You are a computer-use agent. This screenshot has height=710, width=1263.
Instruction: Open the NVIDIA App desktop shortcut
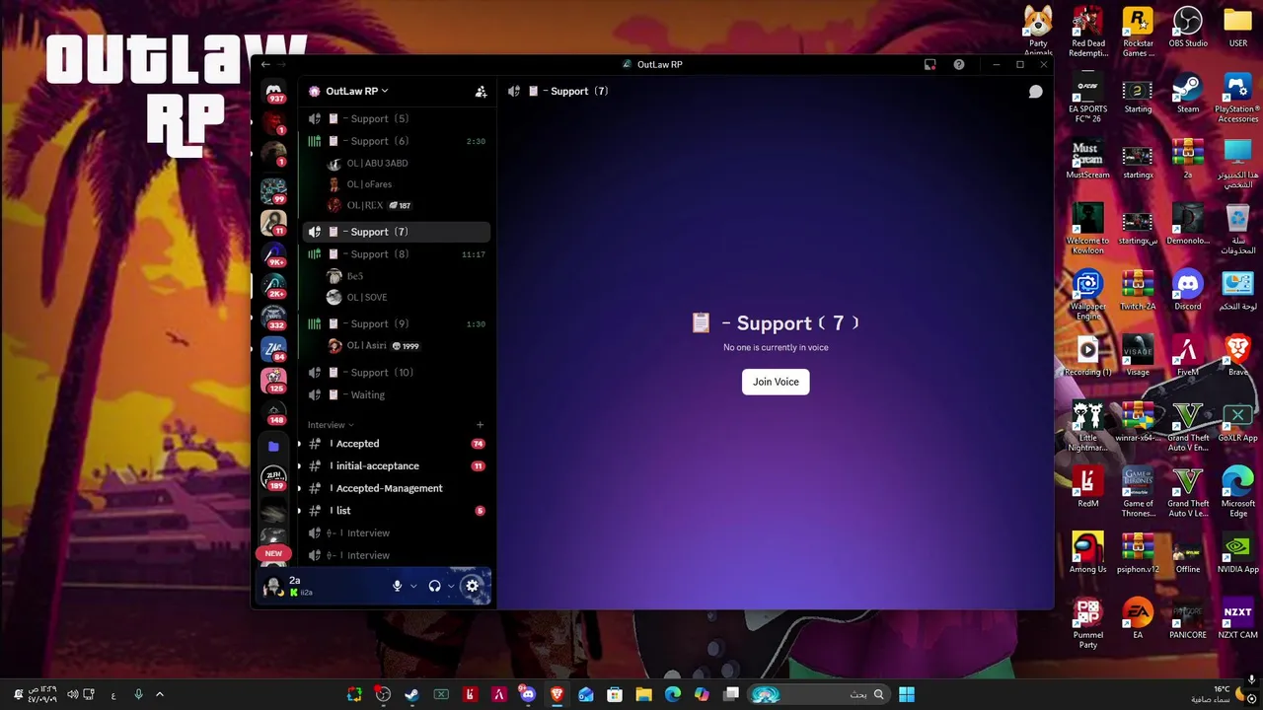pyautogui.click(x=1237, y=554)
